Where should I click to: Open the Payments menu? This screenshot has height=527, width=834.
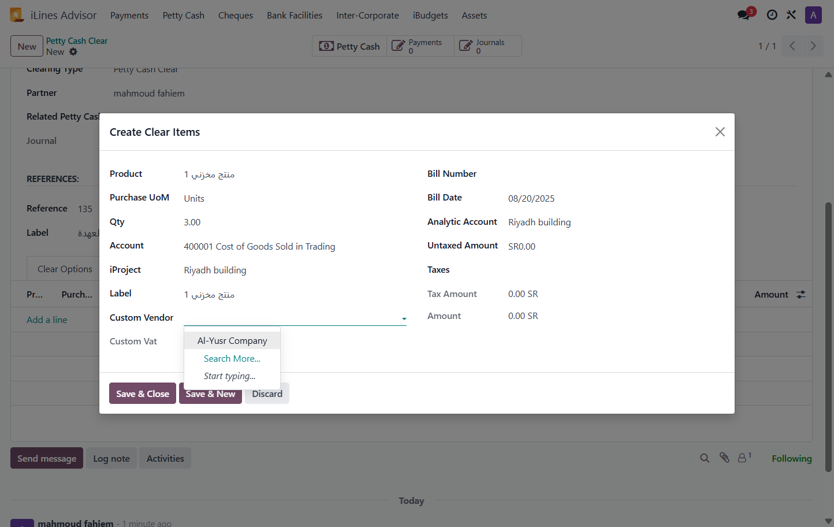(129, 16)
